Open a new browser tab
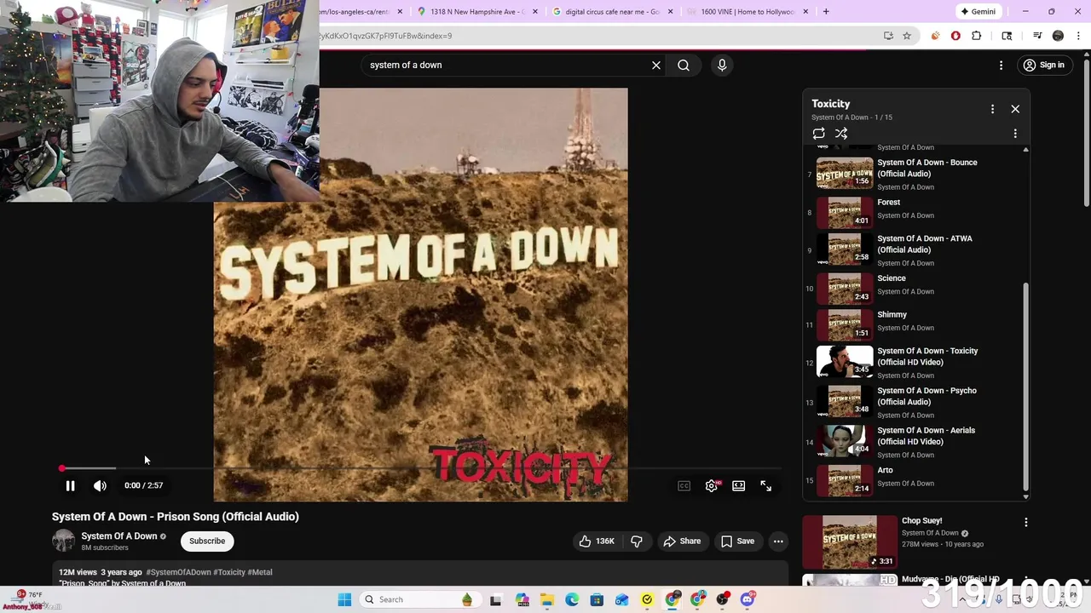 click(826, 11)
